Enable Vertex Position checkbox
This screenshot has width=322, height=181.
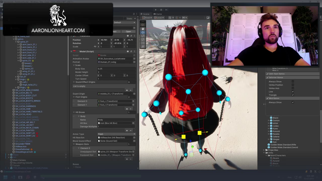pos(293,85)
